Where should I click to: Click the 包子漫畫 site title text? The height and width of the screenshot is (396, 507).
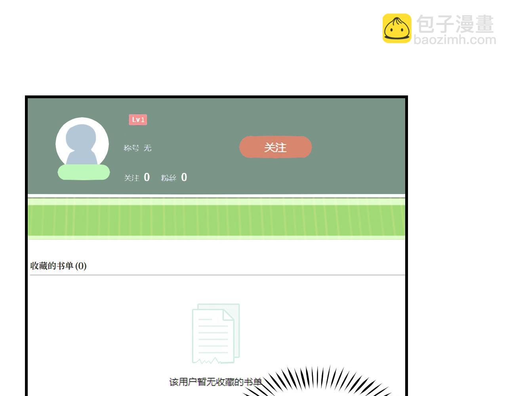(455, 24)
